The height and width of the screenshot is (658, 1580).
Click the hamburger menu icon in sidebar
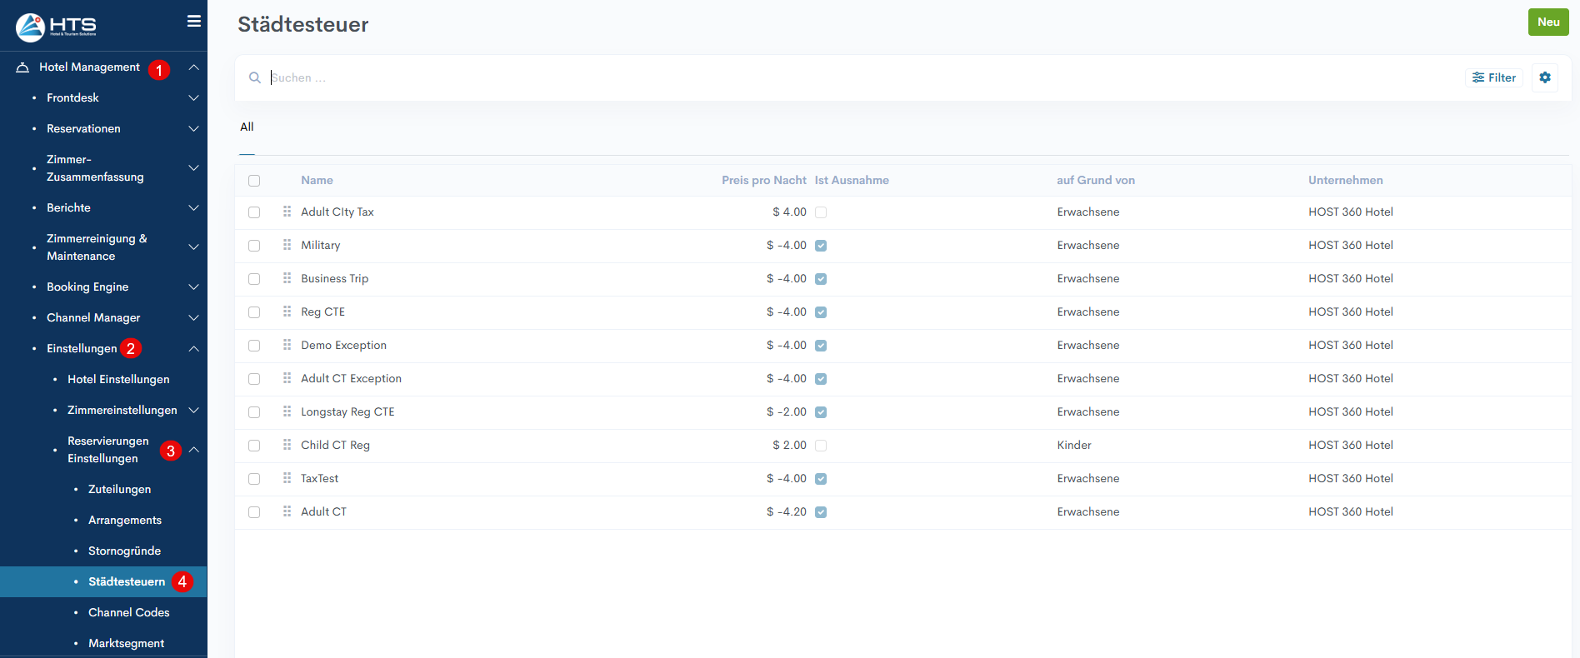pyautogui.click(x=193, y=22)
